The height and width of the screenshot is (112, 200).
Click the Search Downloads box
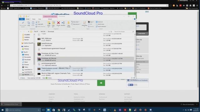124,32
